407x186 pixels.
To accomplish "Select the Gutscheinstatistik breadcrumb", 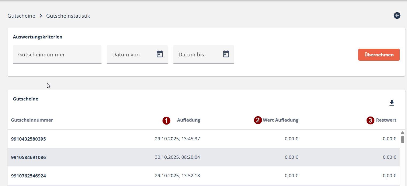I will [x=68, y=16].
